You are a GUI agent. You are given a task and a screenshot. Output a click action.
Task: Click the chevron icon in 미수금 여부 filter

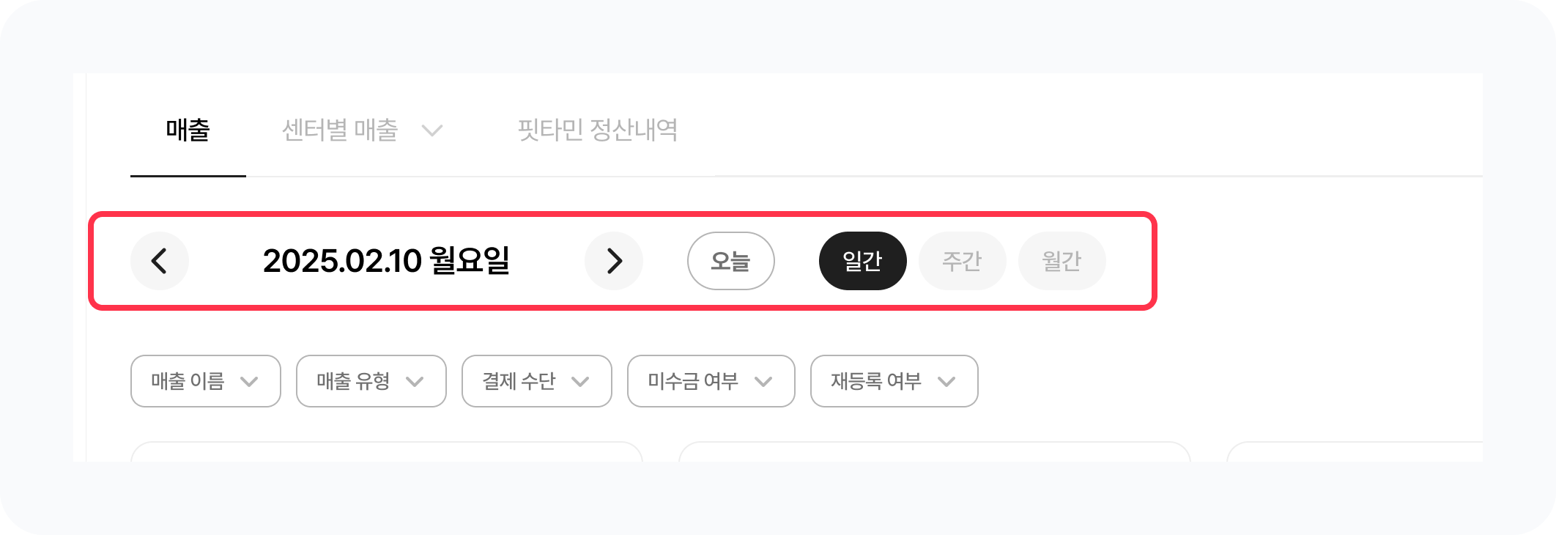(763, 382)
